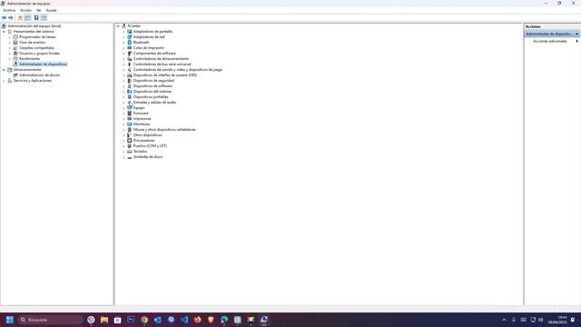Viewport: 581px width, 327px height.
Task: Open File Explorer from the taskbar
Action: tap(104, 320)
